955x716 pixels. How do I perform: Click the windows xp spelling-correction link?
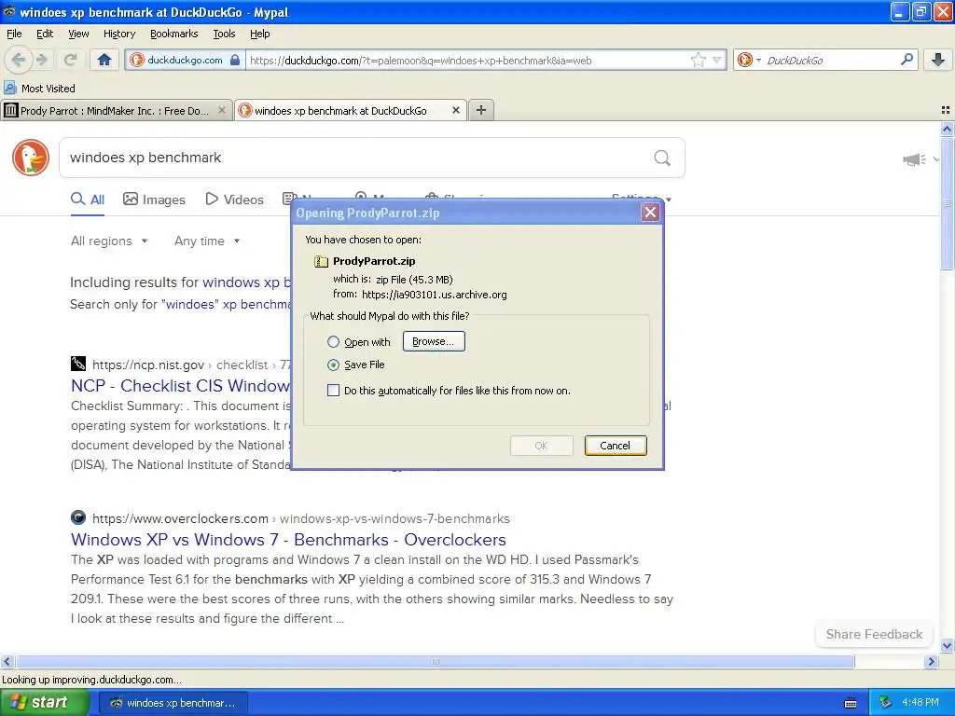point(246,282)
